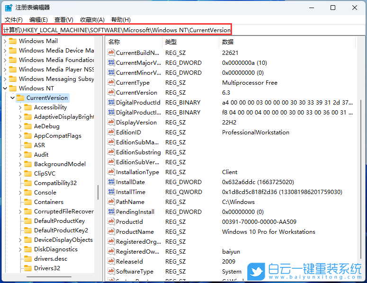
Task: Select the DeviceDisplayObjects key
Action: [63, 240]
